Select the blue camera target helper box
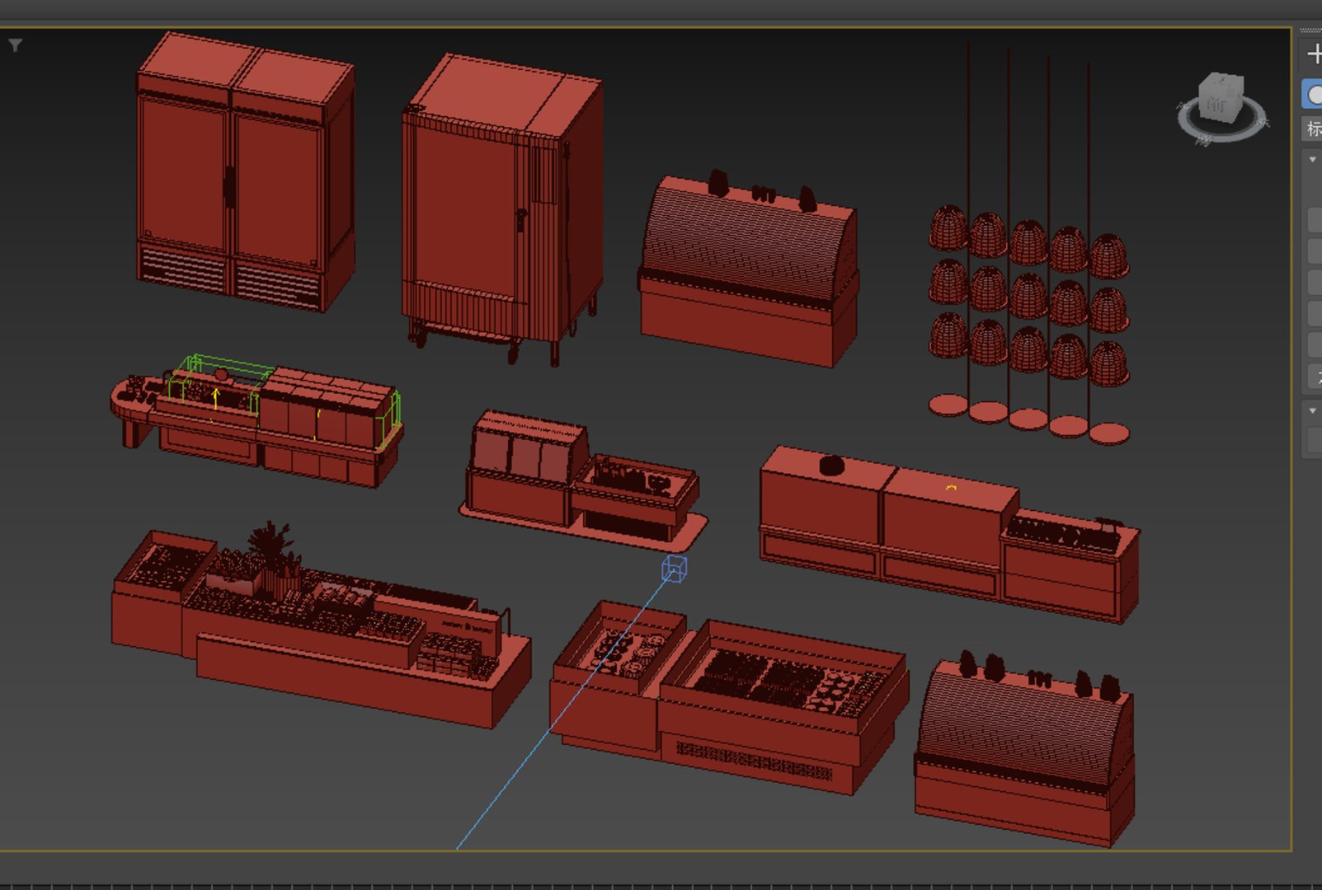The image size is (1322, 890). pyautogui.click(x=675, y=569)
